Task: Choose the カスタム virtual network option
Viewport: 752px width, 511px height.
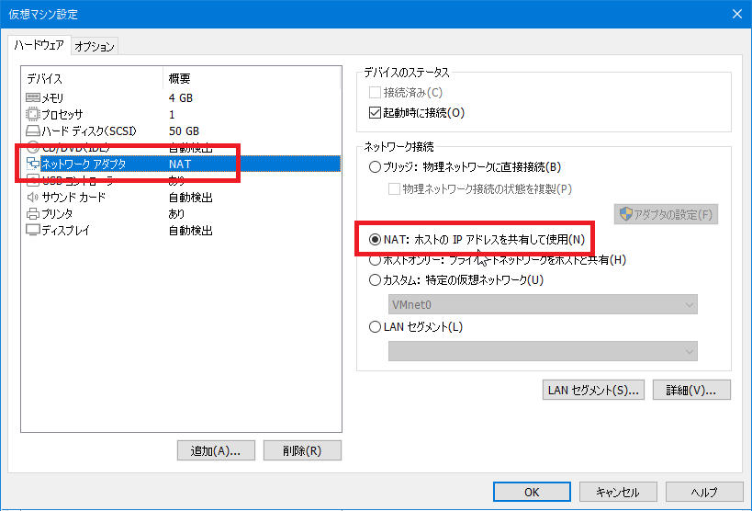Action: tap(375, 279)
